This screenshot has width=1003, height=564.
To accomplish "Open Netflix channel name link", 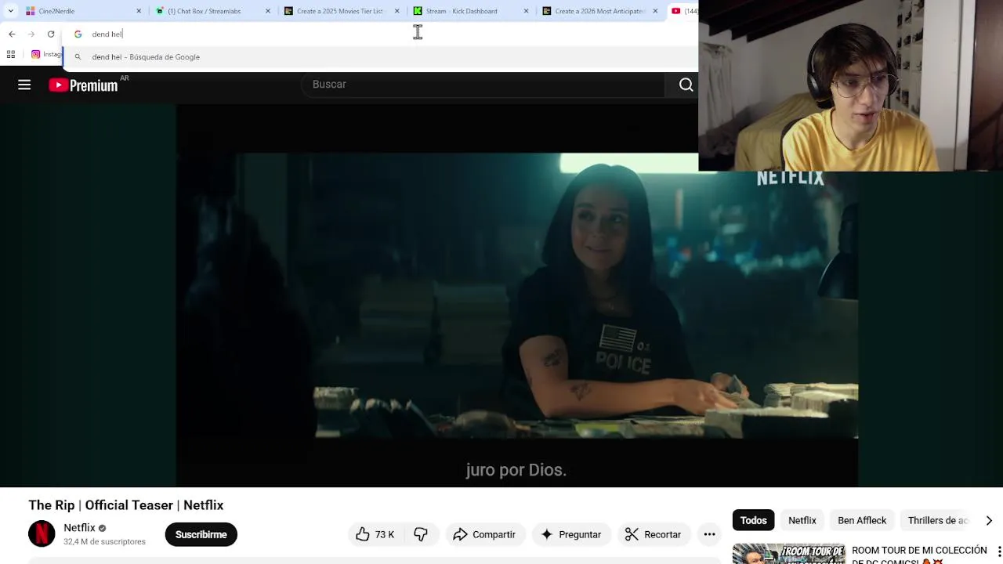I will [79, 528].
